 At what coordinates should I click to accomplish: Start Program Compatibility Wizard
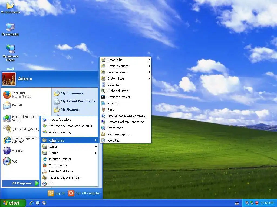point(126,116)
